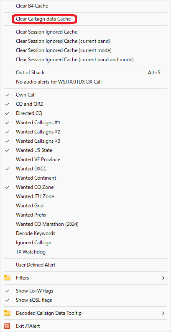
Task: Enable the Wanted VE Province alert
Action: point(85,159)
